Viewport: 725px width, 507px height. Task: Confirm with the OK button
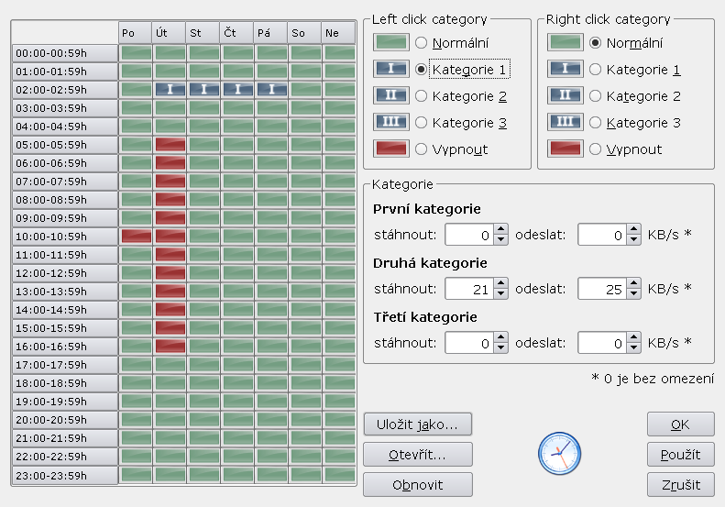click(681, 424)
